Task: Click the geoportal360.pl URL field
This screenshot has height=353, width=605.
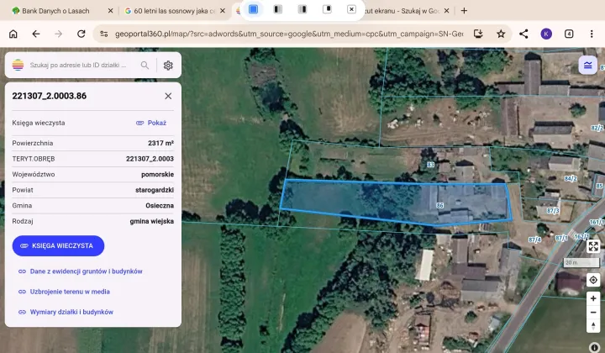Action: [x=289, y=34]
